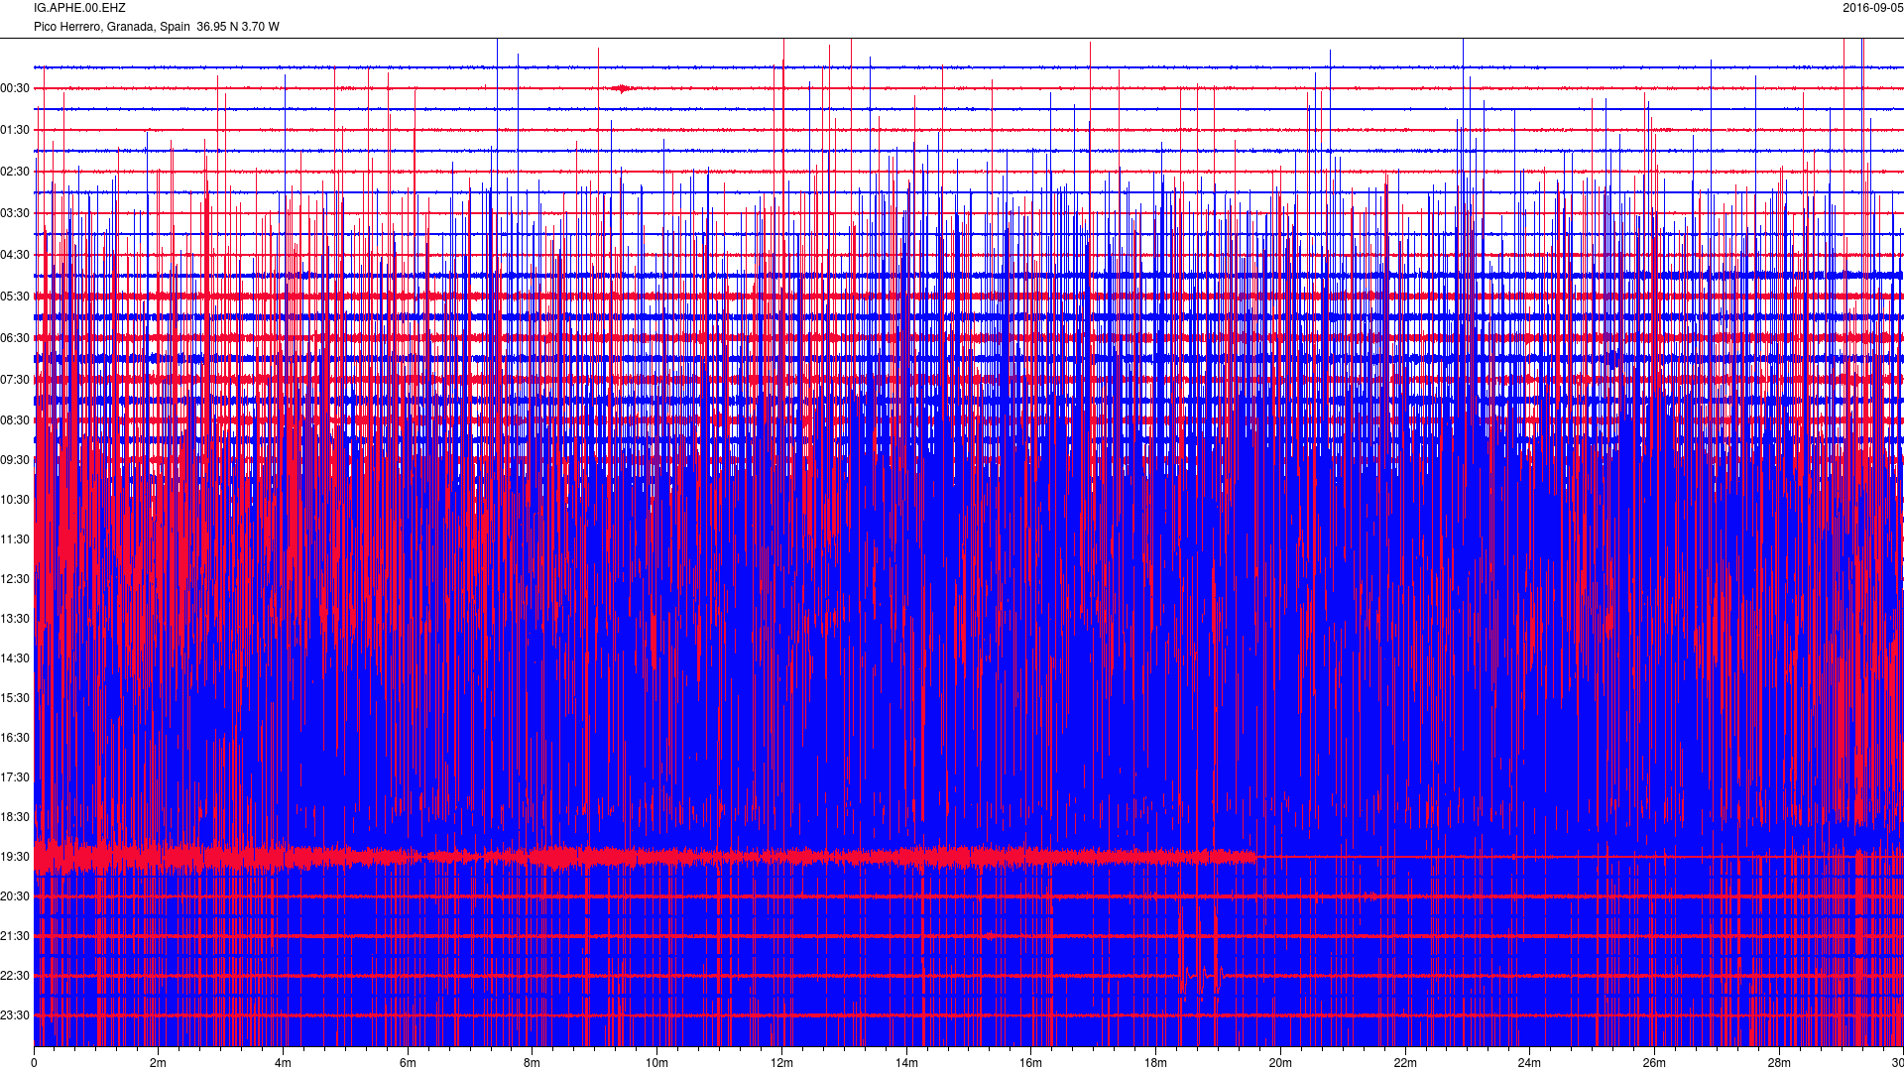Screen dimensions: 1904x1071
Task: Click the 0 minute axis tick label
Action: [x=34, y=1063]
